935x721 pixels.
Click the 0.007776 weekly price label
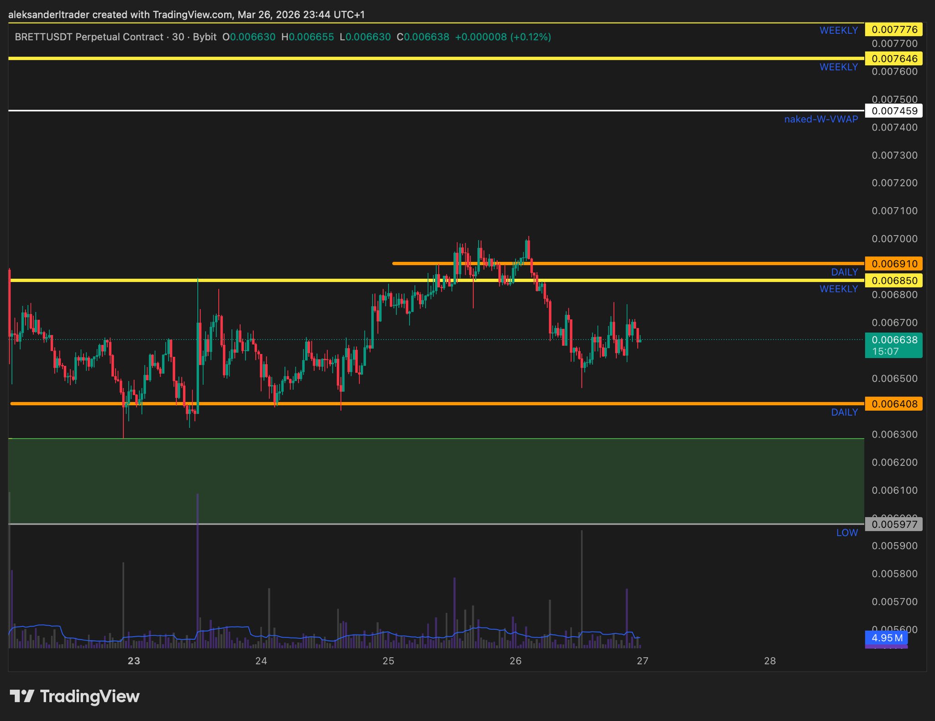(x=893, y=30)
